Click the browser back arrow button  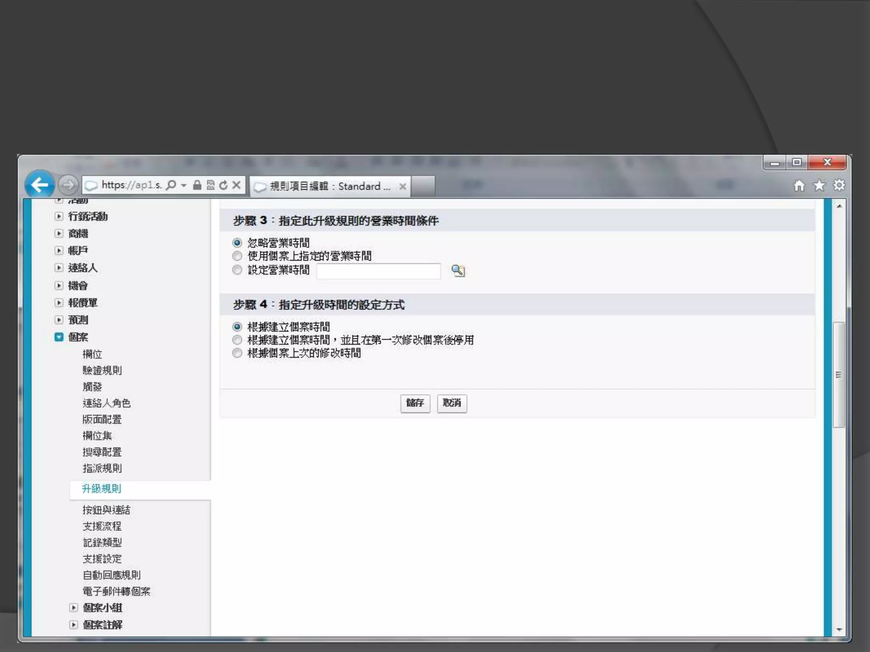pyautogui.click(x=40, y=185)
